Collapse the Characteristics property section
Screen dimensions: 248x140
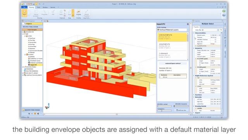click(194, 33)
